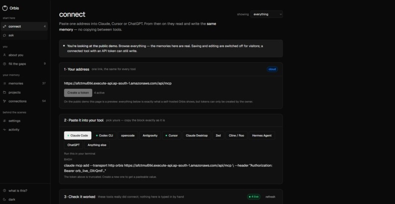Open fill the gaps question icon

click(x=4, y=64)
